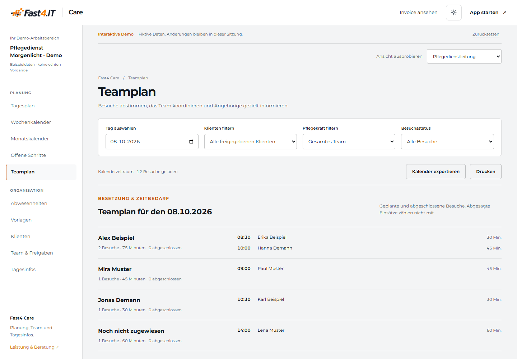
Task: Click the 60 Min. duration for Lena Muster
Action: pyautogui.click(x=494, y=330)
